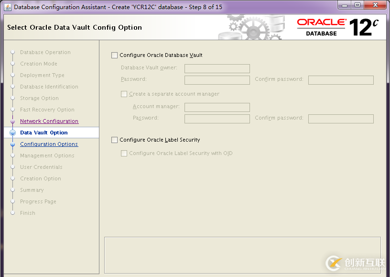The image size is (390, 277).
Task: Maximize the Database Configuration Assistant window
Action: (357, 5)
